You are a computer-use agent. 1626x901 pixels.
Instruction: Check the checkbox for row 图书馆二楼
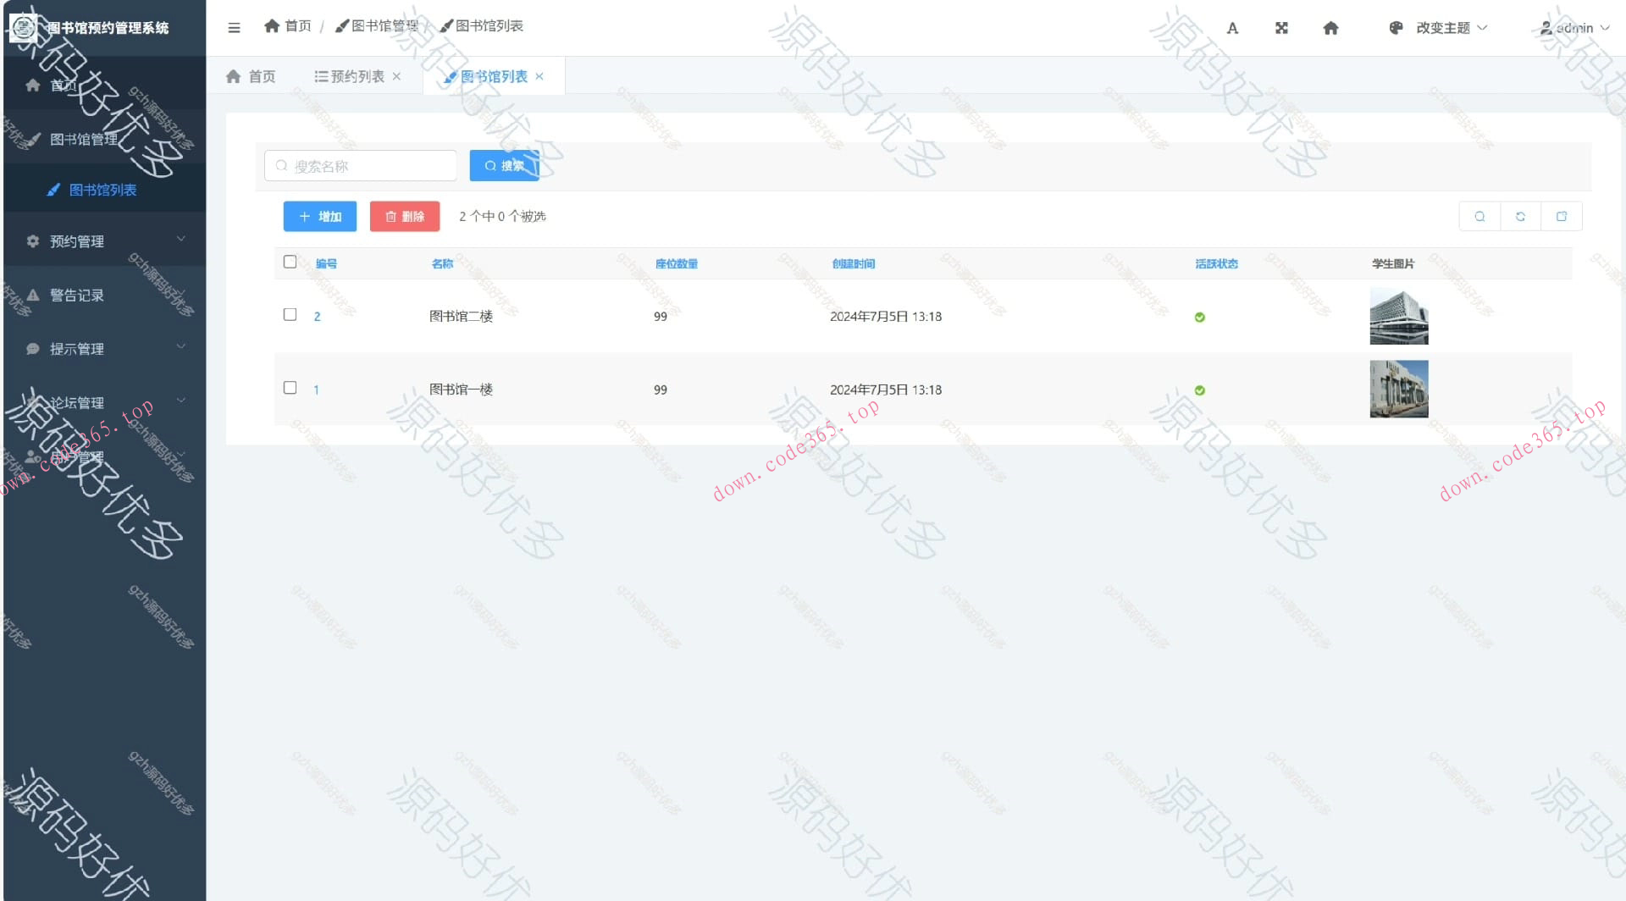click(x=290, y=315)
